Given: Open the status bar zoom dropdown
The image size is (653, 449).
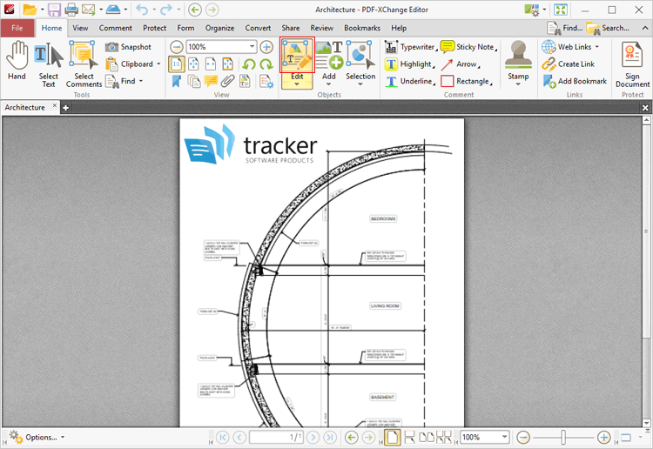Looking at the screenshot, I should pyautogui.click(x=505, y=437).
